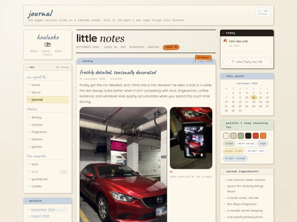This screenshot has width=297, height=222.
Task: Click the spread ingredients panel header
Action: click(x=247, y=172)
